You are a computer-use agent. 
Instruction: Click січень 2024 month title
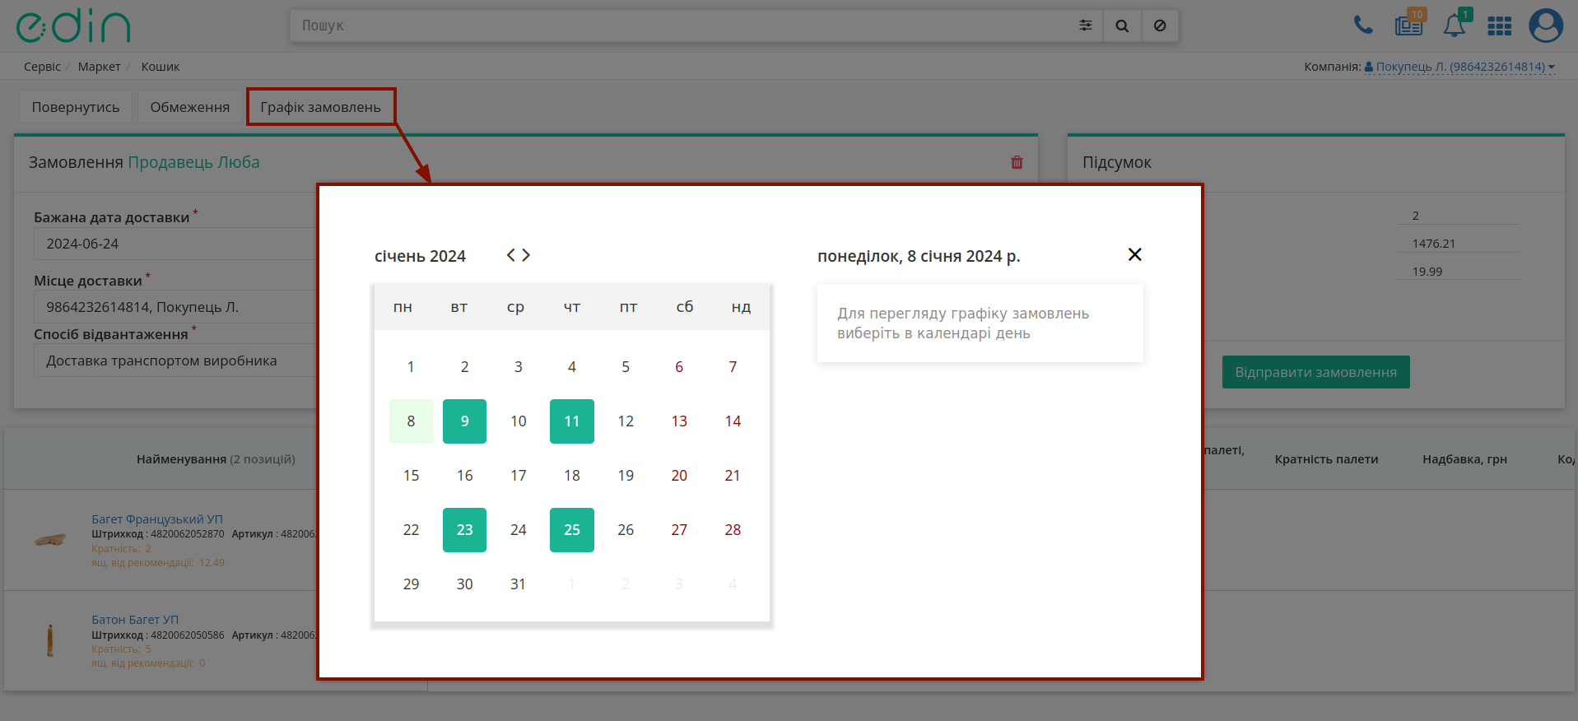(420, 256)
